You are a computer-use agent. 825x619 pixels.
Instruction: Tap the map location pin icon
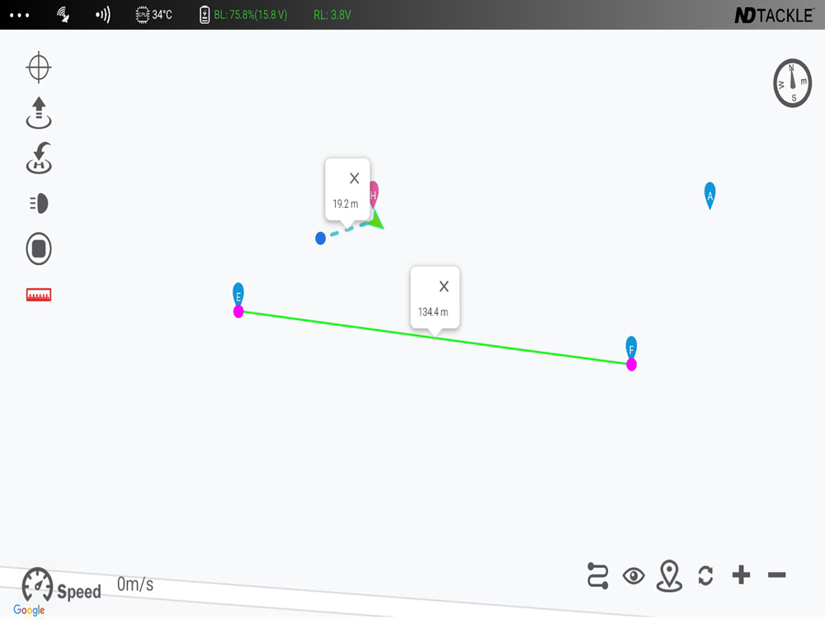(x=669, y=576)
